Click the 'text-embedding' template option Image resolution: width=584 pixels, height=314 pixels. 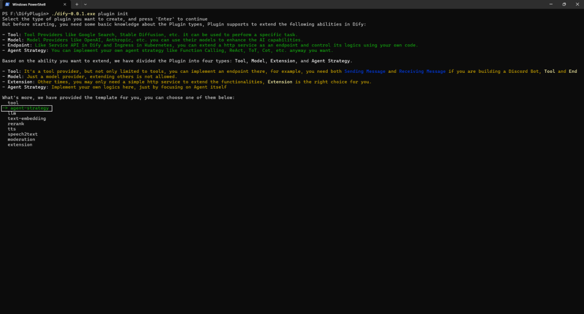(x=27, y=119)
